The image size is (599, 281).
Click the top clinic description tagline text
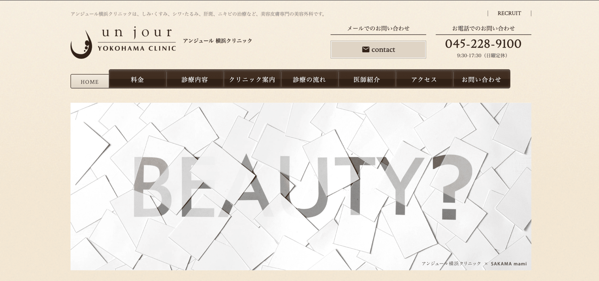[198, 14]
